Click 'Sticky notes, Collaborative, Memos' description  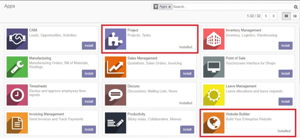click(154, 119)
